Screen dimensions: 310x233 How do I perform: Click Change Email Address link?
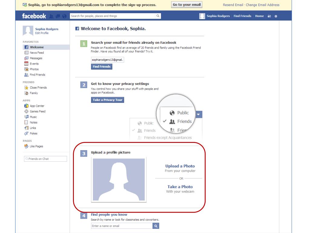[x=262, y=5]
